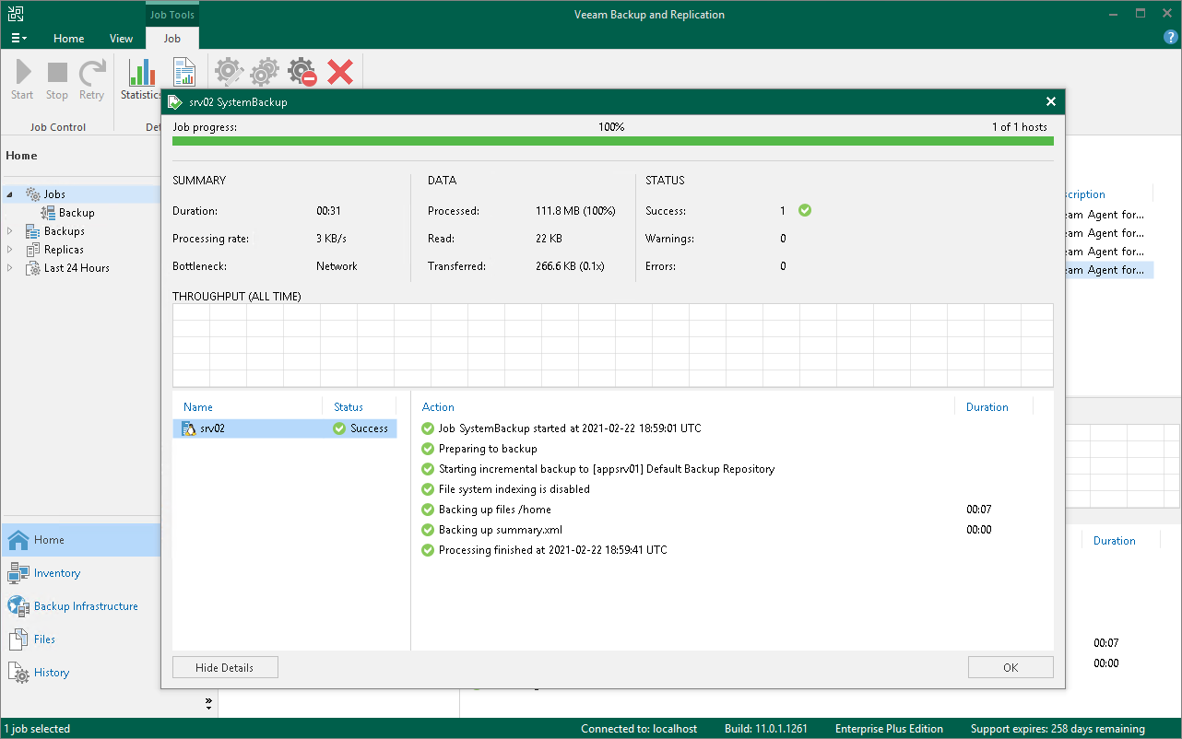1182x739 pixels.
Task: Click the green check next to Success count
Action: tap(805, 210)
